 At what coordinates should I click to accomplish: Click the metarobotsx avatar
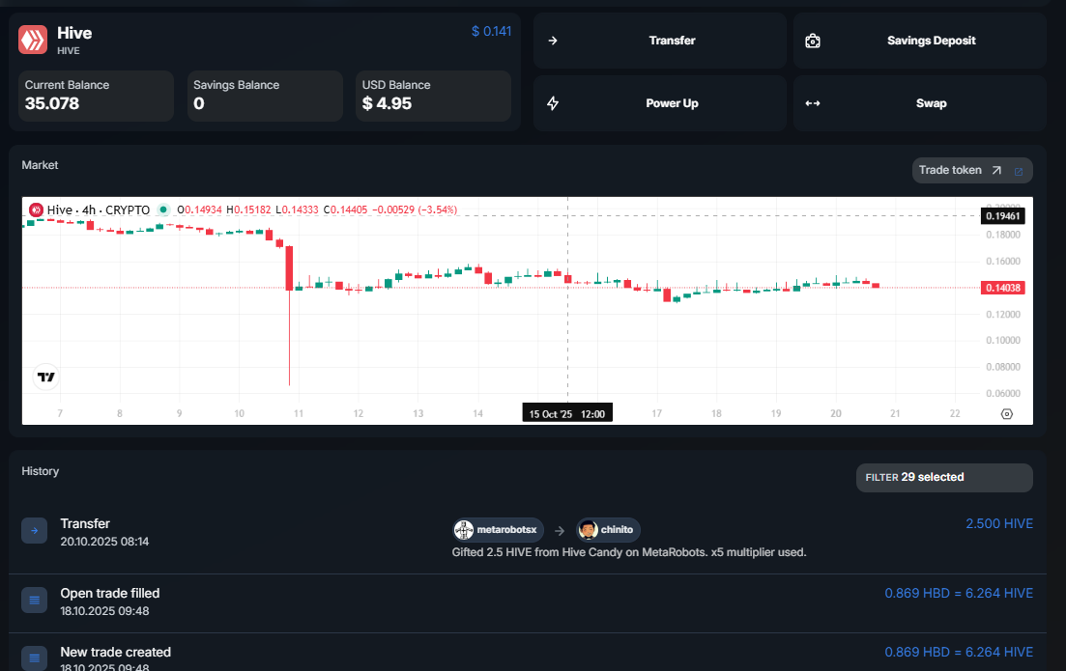click(x=465, y=529)
